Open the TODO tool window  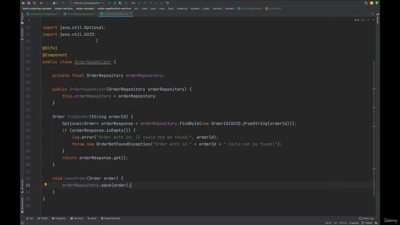42,218
